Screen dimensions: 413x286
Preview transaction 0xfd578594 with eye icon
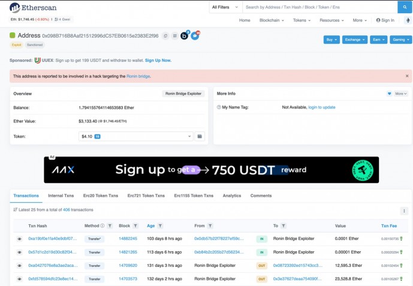coord(20,279)
